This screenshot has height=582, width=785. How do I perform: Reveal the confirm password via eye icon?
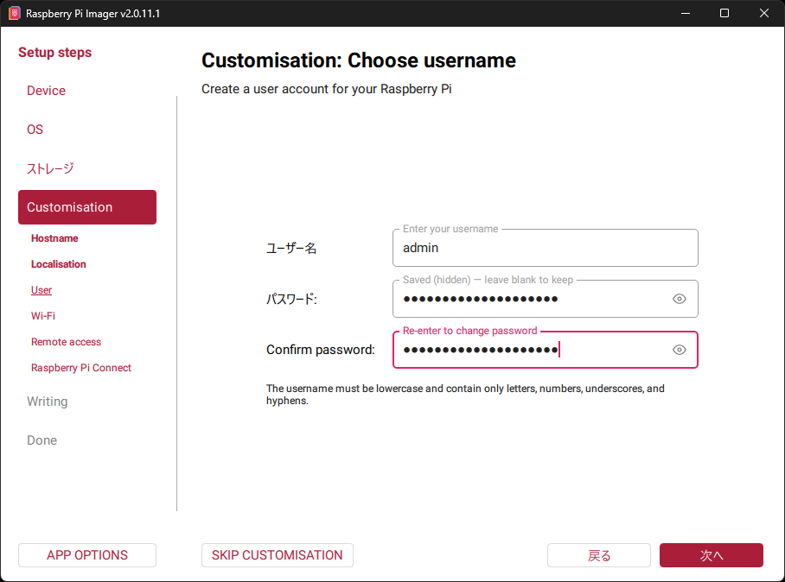(x=679, y=350)
